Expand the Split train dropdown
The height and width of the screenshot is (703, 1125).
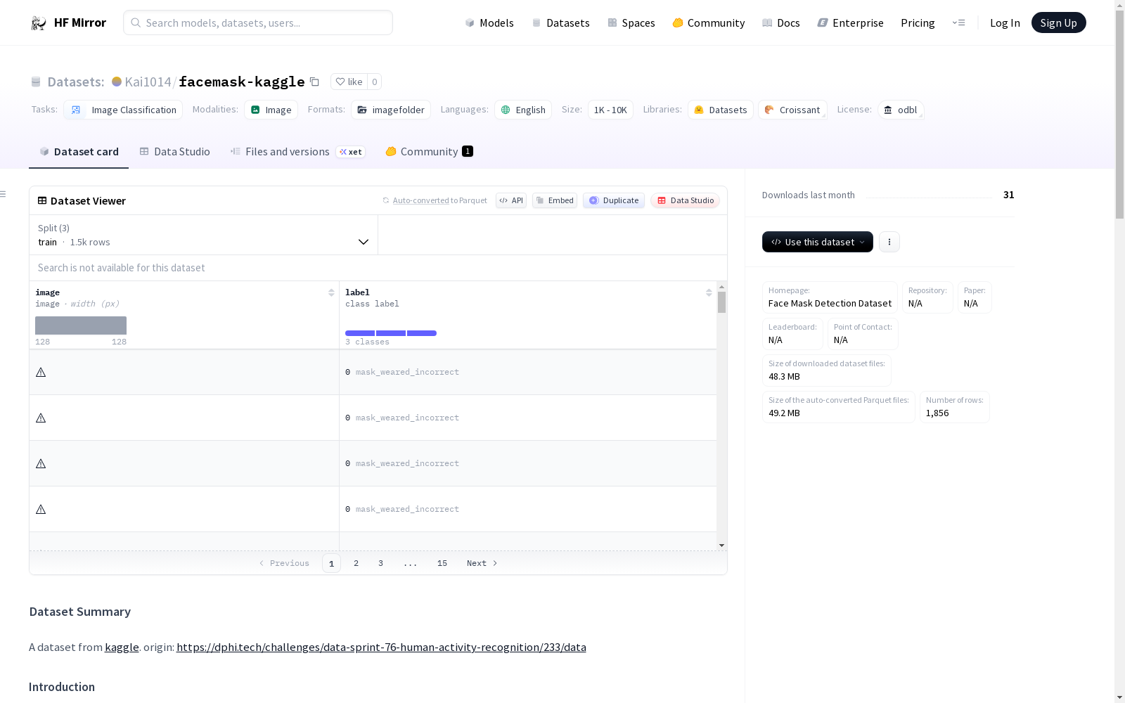[x=203, y=235]
